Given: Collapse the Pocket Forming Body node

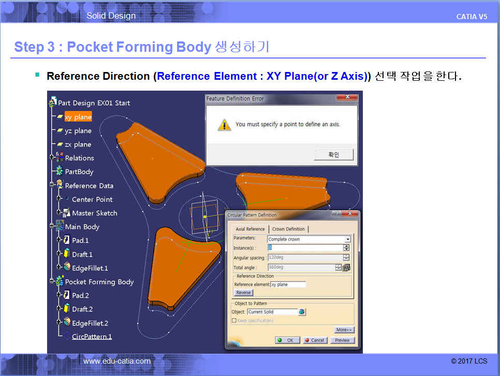Looking at the screenshot, I should tap(52, 282).
